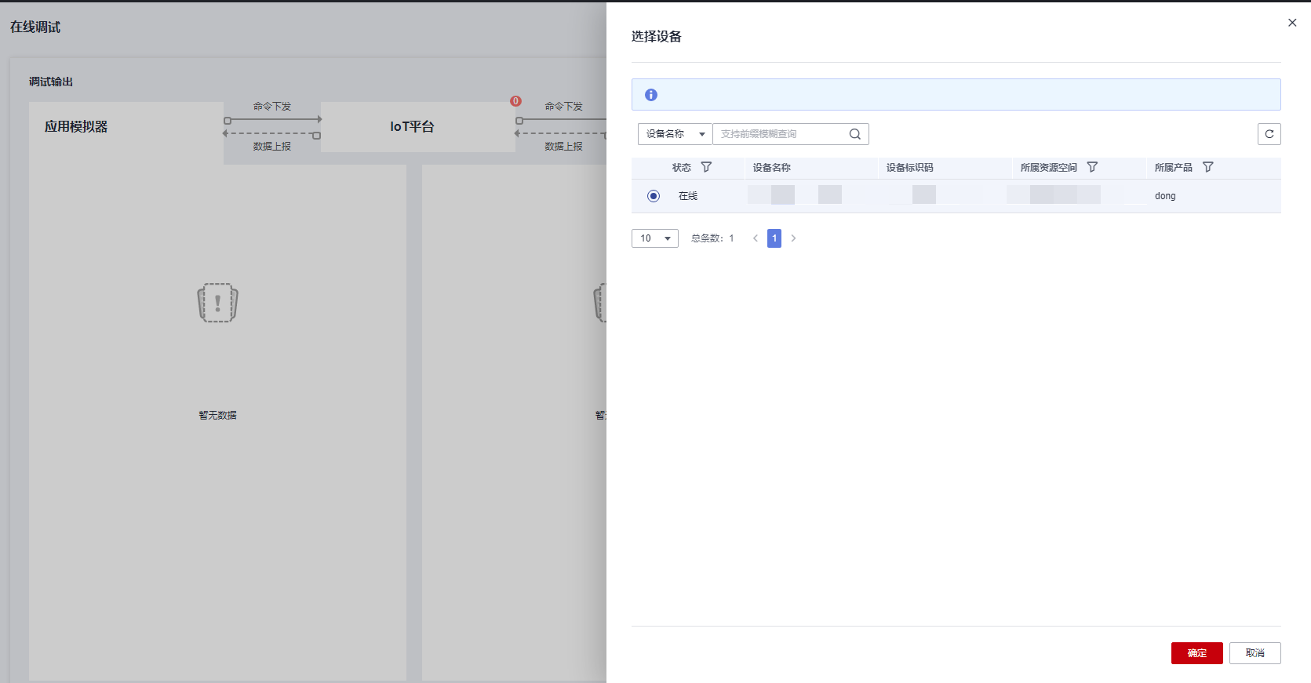Click the 在线调试 page title
Screen dimensions: 1311x683
pos(35,27)
